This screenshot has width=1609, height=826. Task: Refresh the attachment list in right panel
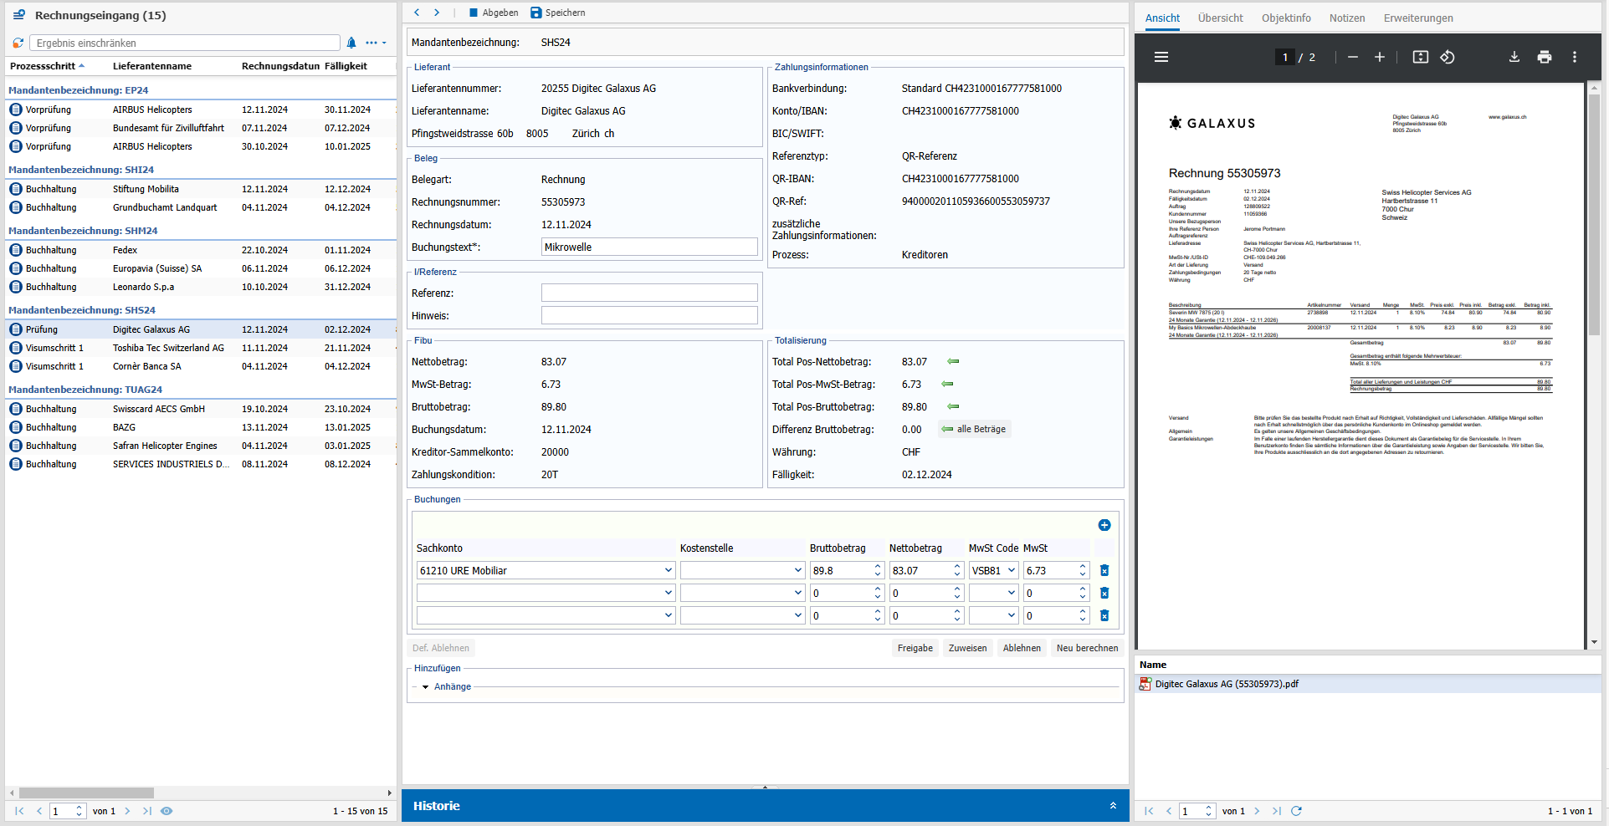1296,811
